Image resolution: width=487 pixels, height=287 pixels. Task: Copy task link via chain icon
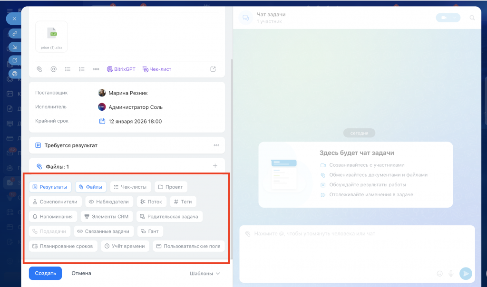pos(15,33)
